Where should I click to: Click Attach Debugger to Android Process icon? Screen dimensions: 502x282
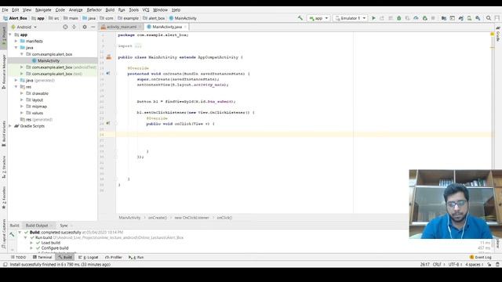click(425, 18)
